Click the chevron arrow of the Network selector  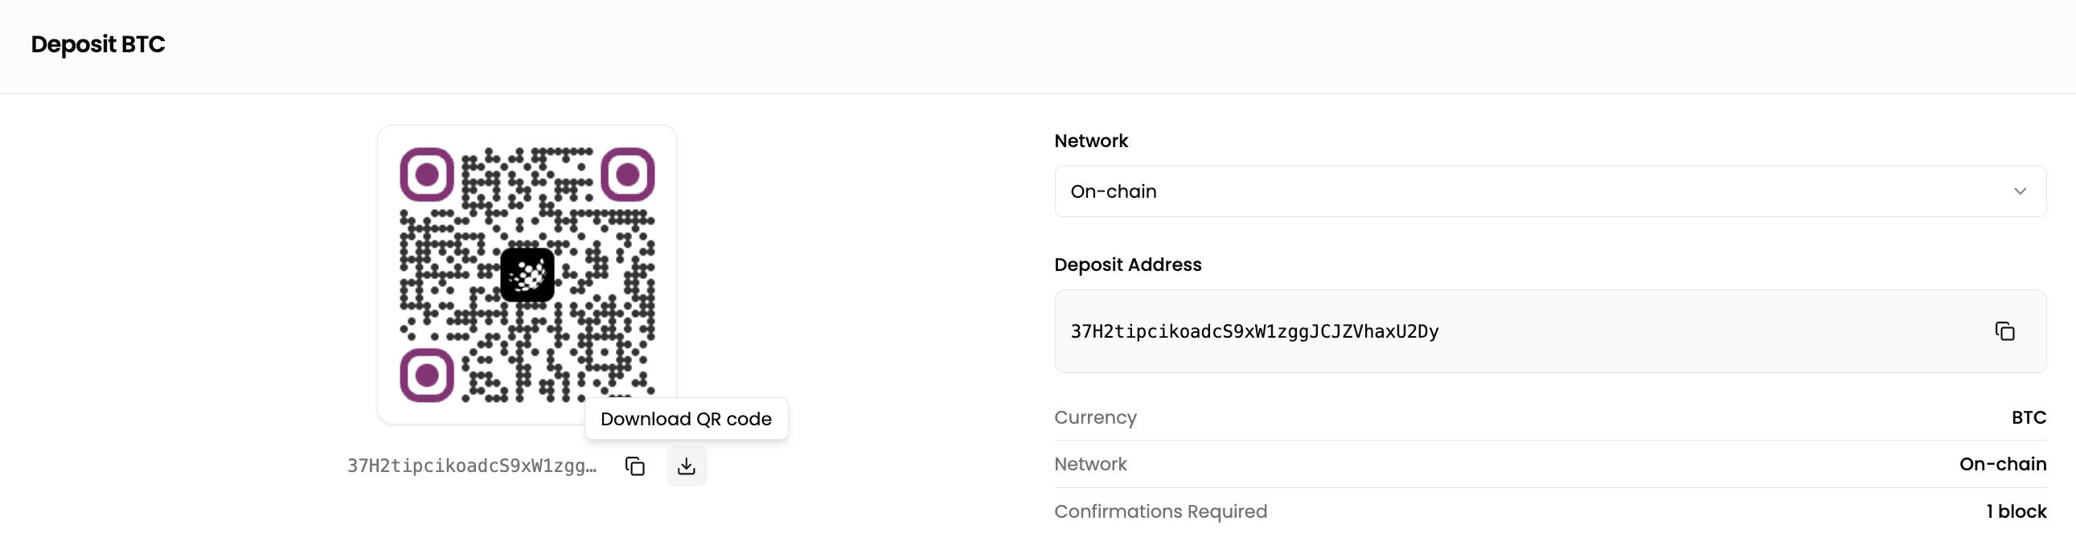point(2020,191)
